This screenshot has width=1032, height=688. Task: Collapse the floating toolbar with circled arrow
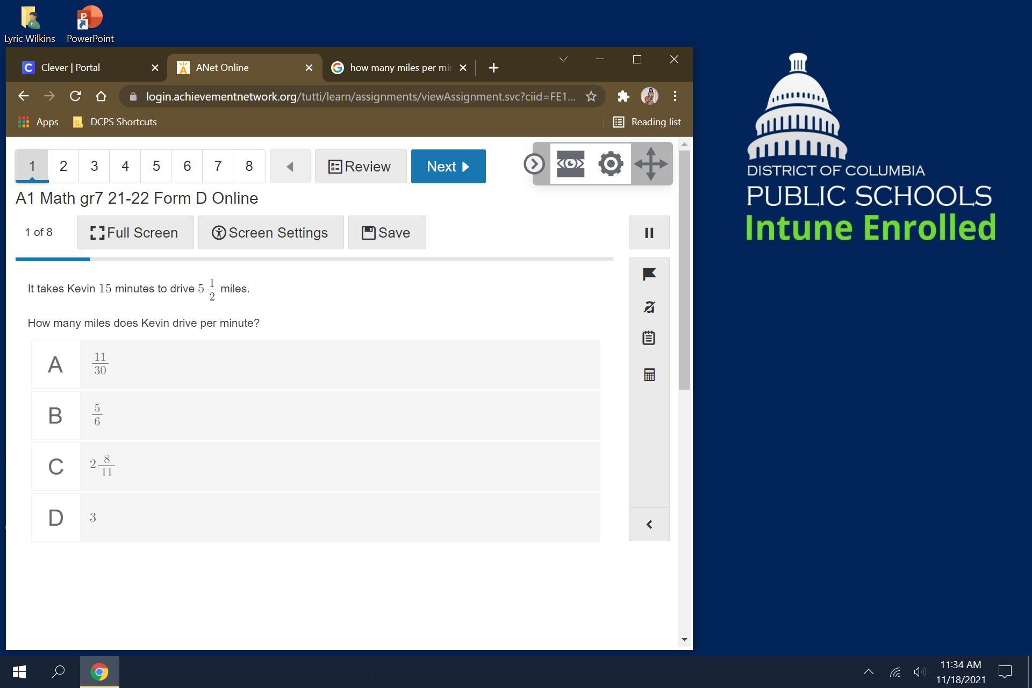pos(534,164)
